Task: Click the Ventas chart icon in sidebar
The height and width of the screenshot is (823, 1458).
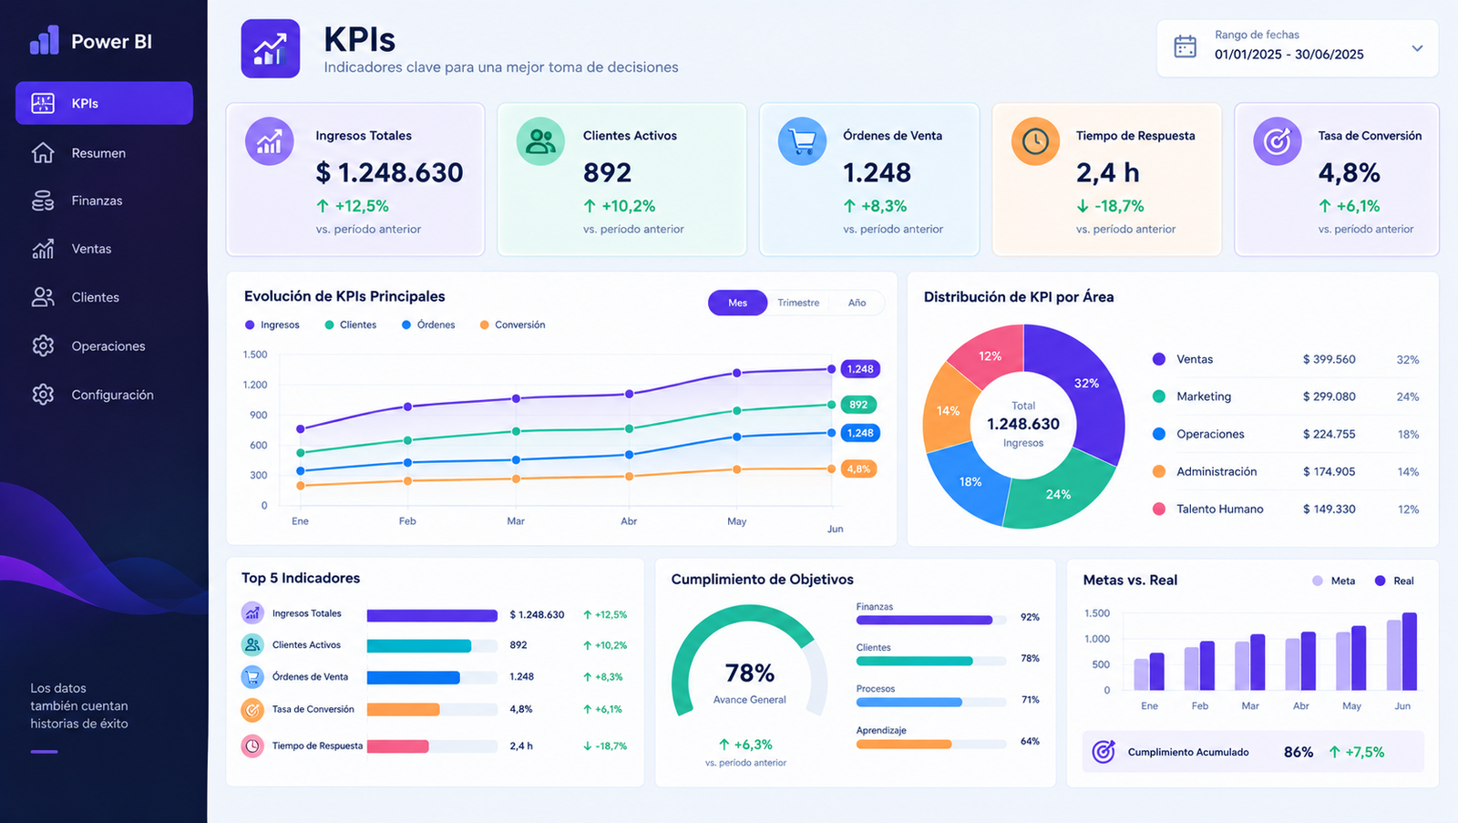Action: pos(43,249)
